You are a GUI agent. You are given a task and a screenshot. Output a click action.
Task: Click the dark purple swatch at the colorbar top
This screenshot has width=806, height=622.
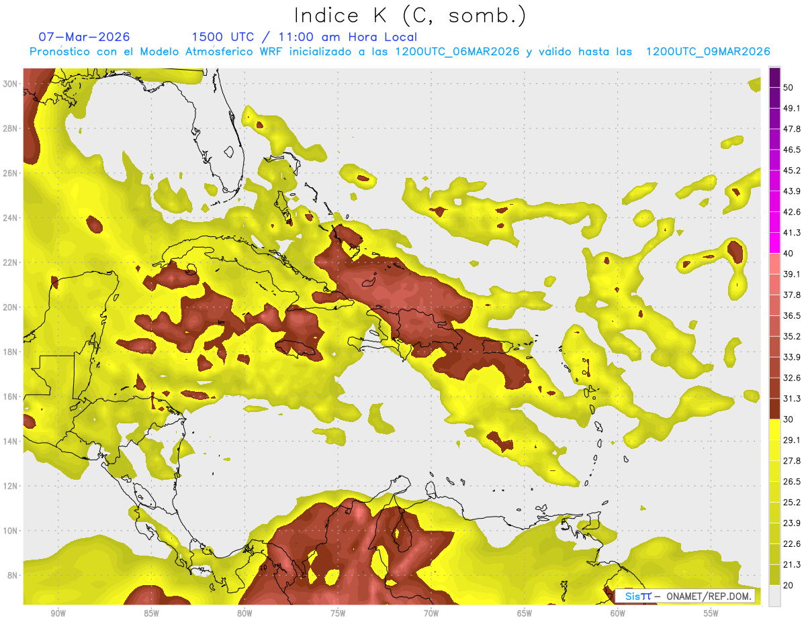[774, 77]
